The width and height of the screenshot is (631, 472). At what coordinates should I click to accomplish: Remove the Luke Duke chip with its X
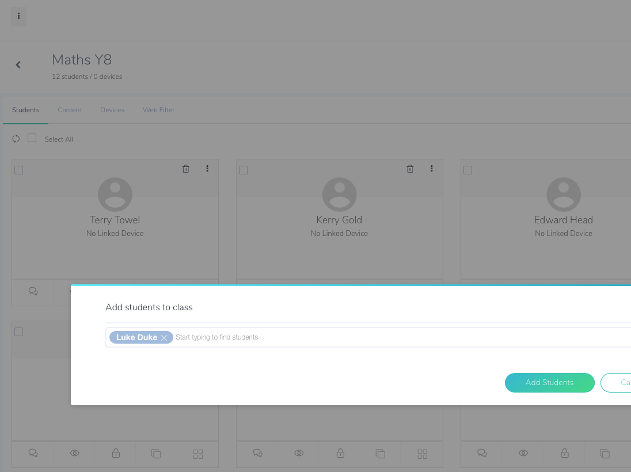pyautogui.click(x=164, y=338)
